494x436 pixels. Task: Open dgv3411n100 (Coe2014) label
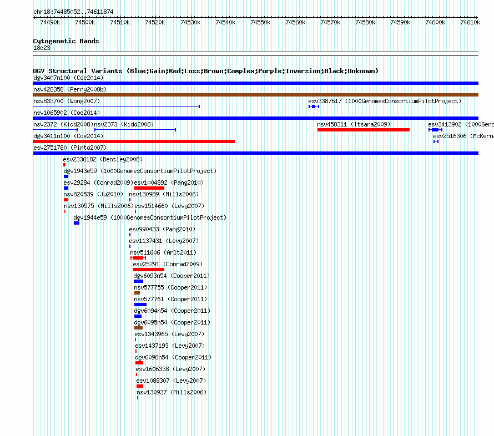coord(68,136)
